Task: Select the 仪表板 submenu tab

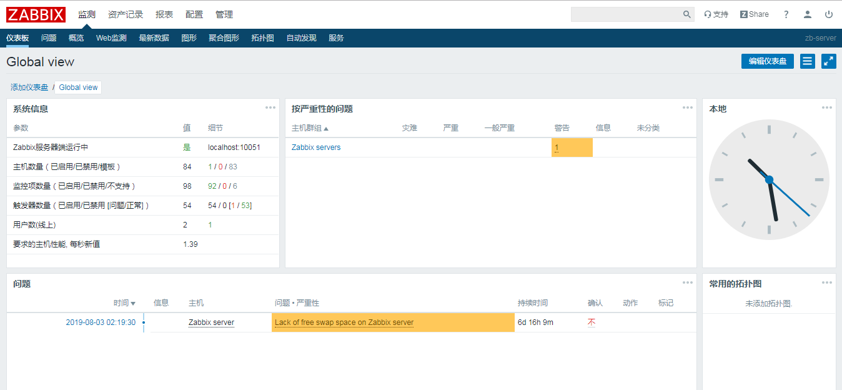Action: coord(17,38)
